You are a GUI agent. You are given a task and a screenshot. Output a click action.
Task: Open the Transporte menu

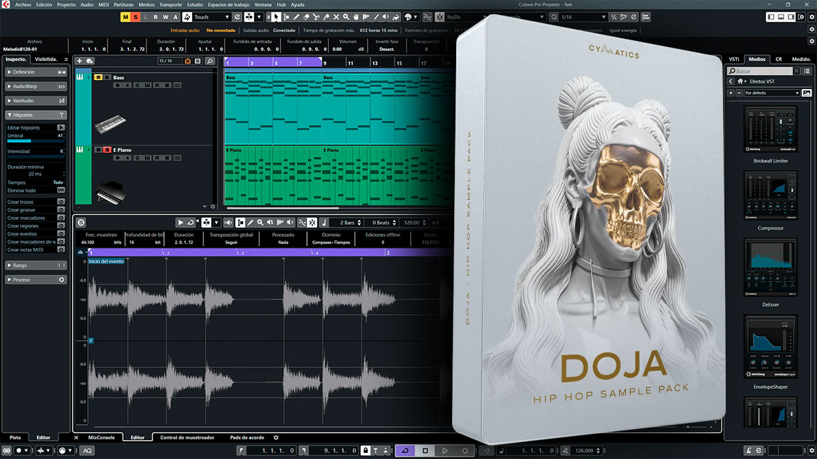coord(170,5)
